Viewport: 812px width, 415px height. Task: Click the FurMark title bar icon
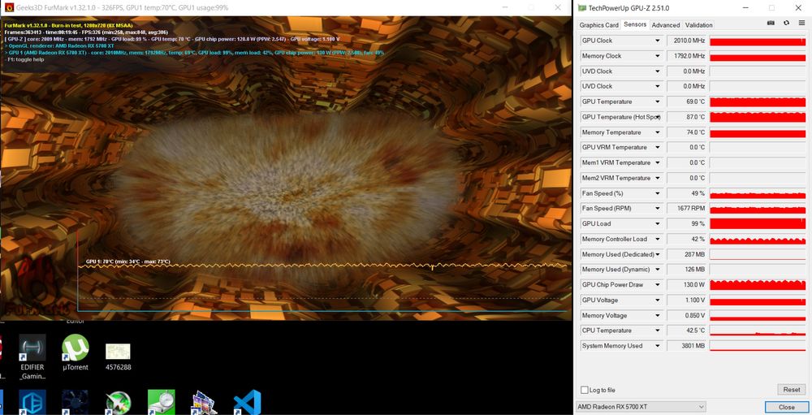point(9,8)
